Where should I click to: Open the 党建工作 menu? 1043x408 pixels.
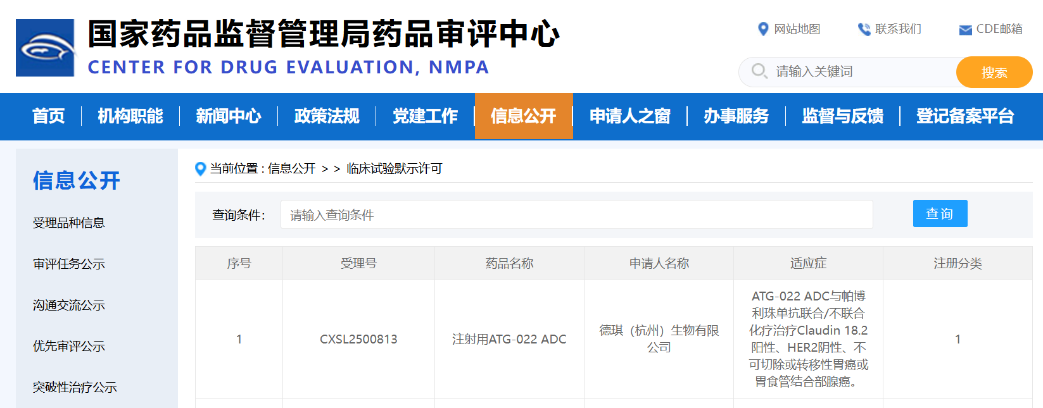(425, 116)
